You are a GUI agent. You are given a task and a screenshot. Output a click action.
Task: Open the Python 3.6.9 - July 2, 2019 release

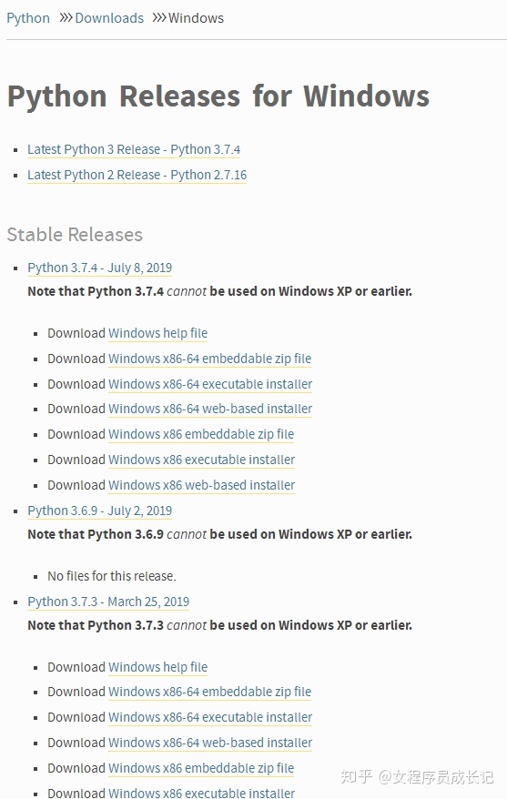[x=100, y=511]
